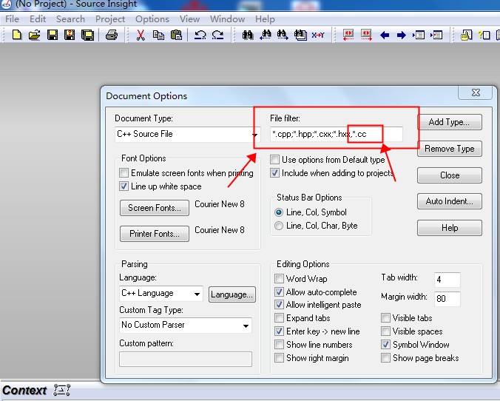
Task: Click the Search Files binoculars icon
Action: click(x=300, y=35)
